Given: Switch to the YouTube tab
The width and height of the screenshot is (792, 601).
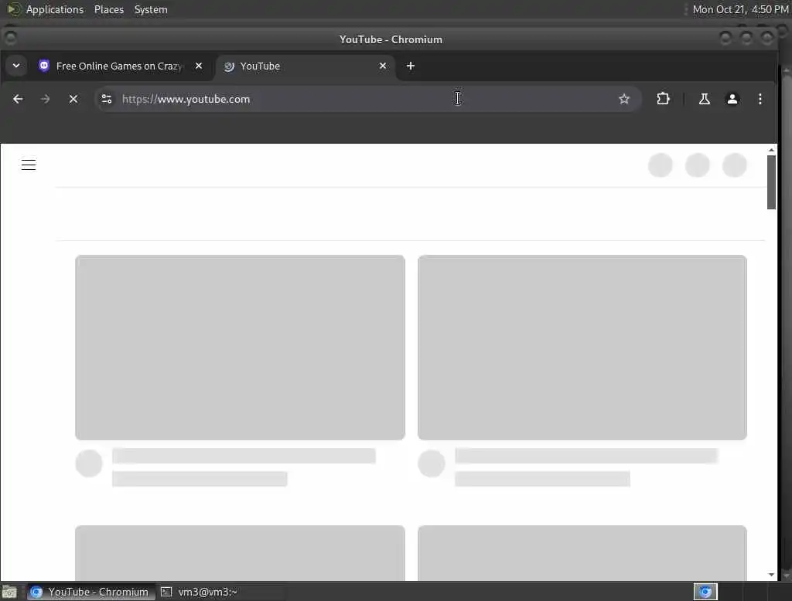Looking at the screenshot, I should pyautogui.click(x=305, y=66).
